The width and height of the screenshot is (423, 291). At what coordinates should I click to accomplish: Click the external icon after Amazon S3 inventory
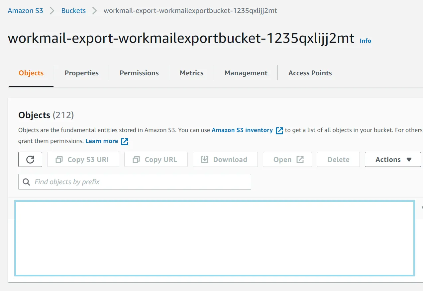pos(279,130)
